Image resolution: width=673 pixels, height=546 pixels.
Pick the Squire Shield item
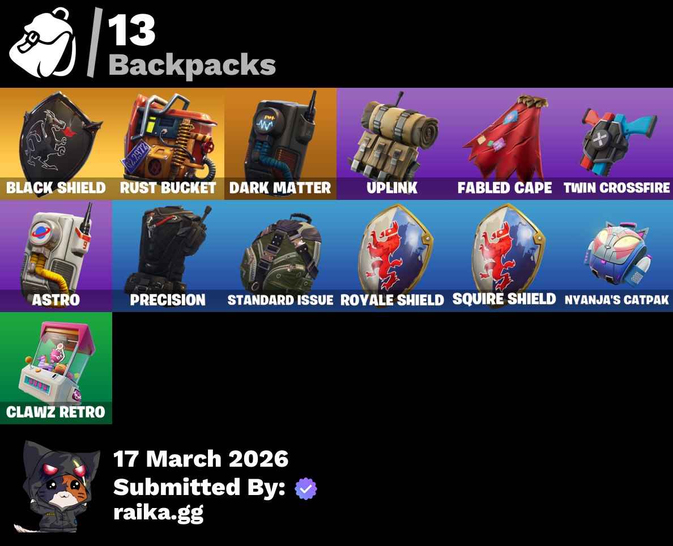click(504, 256)
